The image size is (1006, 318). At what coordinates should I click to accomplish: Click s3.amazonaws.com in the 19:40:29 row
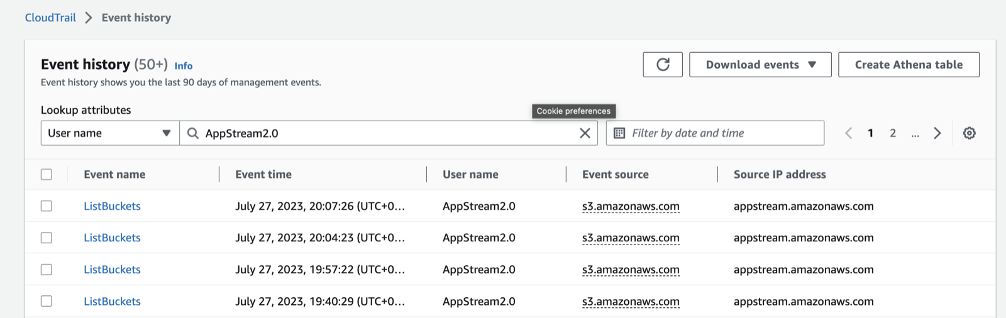631,301
